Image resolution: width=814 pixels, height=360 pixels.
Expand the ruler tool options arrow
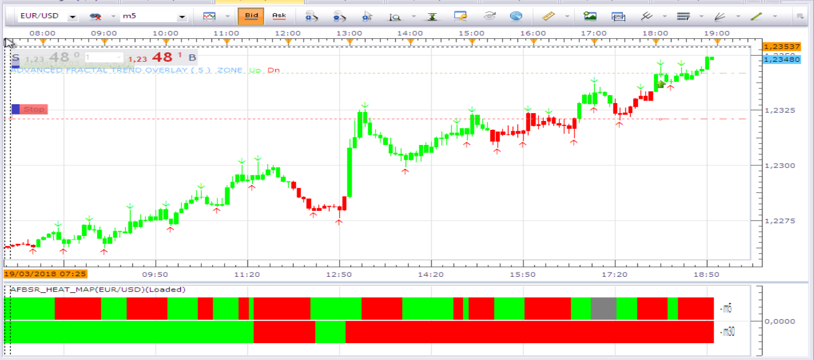coord(567,17)
